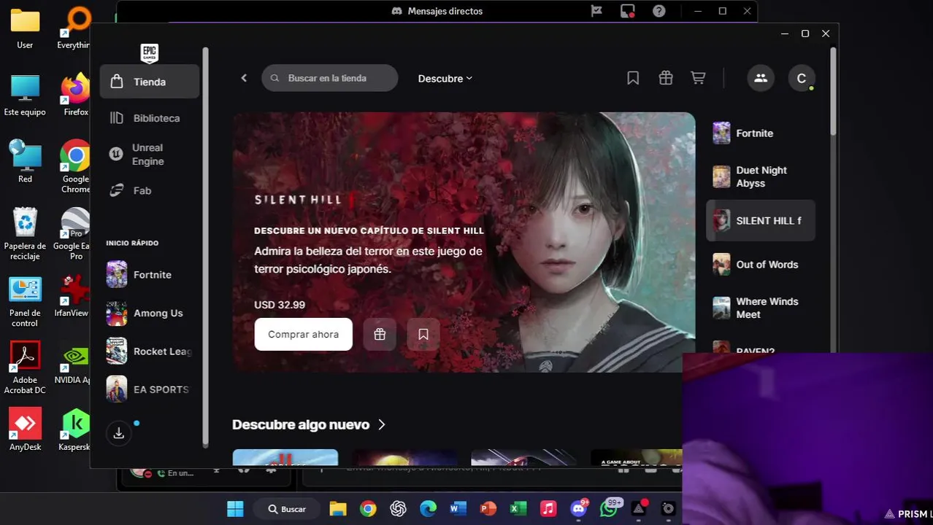The height and width of the screenshot is (525, 933).
Task: Click the Silent Hill hero banner image
Action: pos(464,241)
